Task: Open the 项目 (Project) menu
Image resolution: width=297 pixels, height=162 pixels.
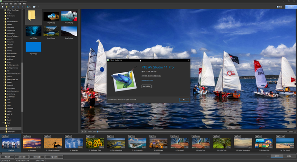Action: pyautogui.click(x=11, y=4)
